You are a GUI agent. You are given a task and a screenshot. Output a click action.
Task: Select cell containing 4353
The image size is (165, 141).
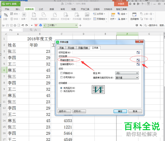62,121
